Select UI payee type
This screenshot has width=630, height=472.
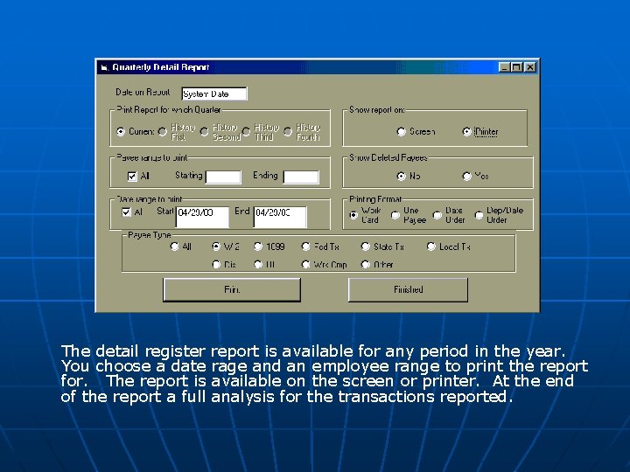(x=258, y=265)
